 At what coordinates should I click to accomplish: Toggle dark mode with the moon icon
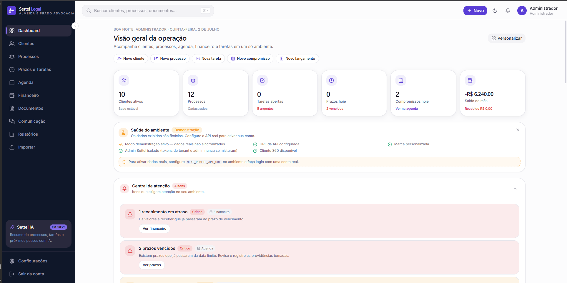pos(495,11)
